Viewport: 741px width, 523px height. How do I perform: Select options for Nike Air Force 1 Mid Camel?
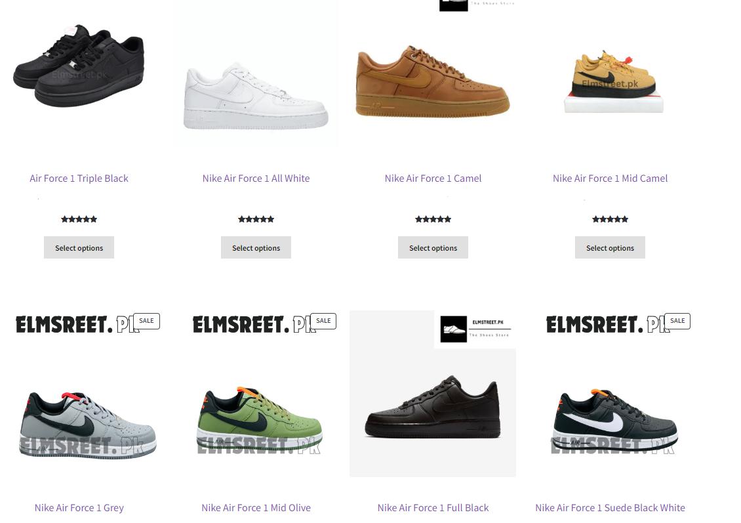point(610,248)
